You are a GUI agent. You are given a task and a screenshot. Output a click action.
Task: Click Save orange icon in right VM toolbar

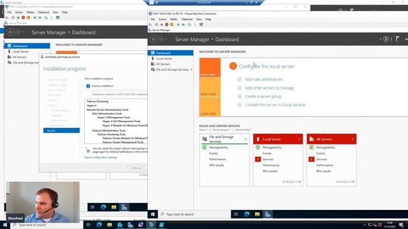point(171,25)
